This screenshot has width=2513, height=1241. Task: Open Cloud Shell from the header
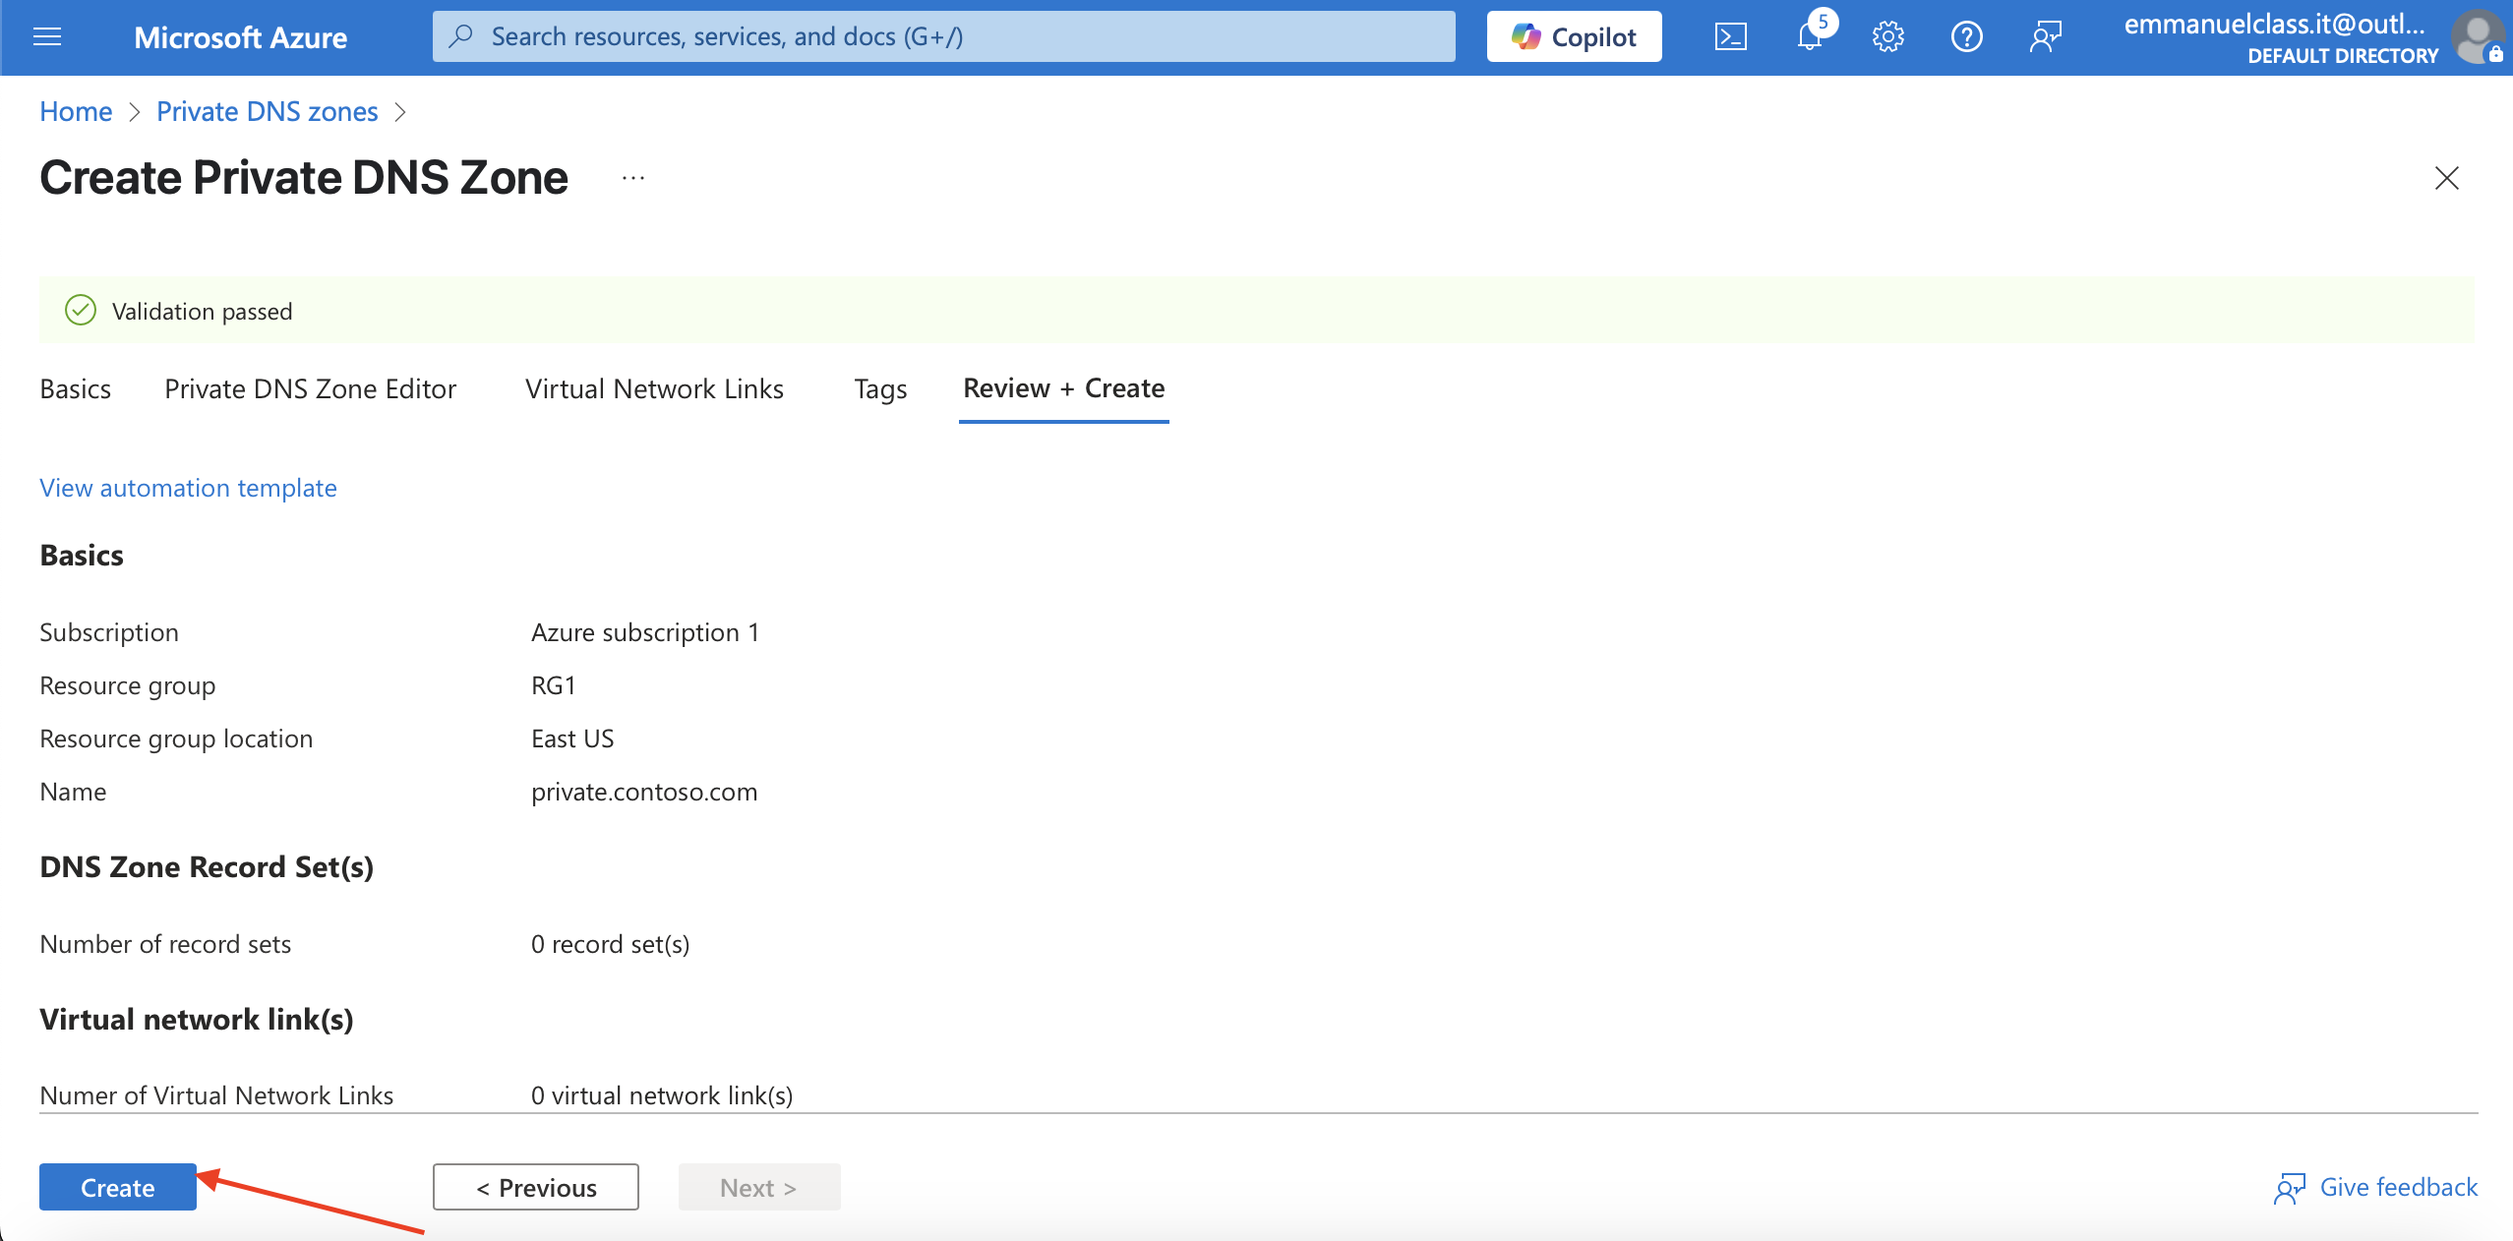tap(1730, 37)
